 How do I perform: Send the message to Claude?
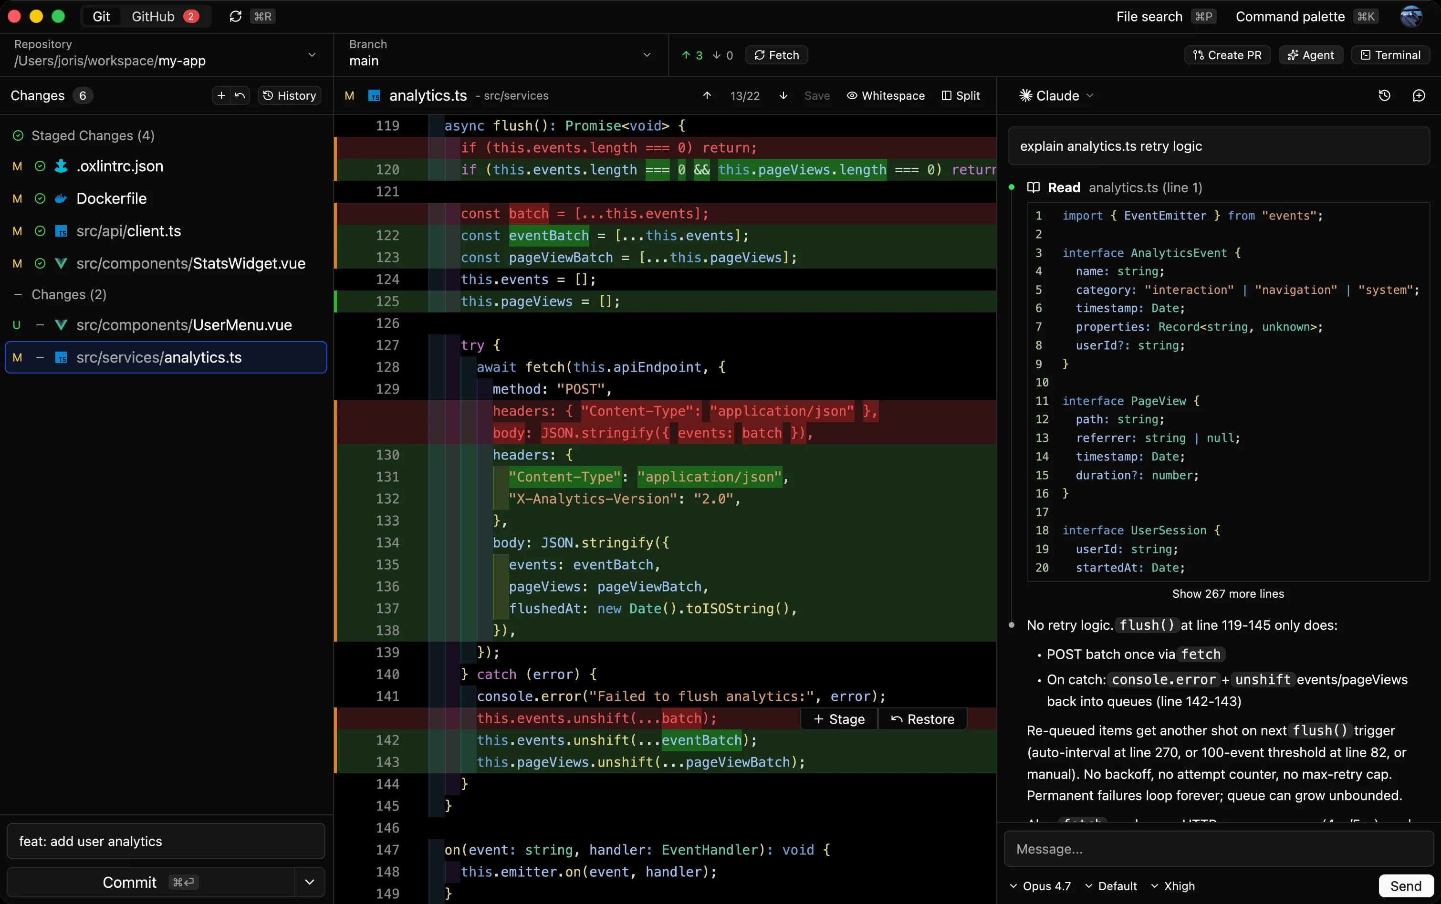tap(1406, 885)
